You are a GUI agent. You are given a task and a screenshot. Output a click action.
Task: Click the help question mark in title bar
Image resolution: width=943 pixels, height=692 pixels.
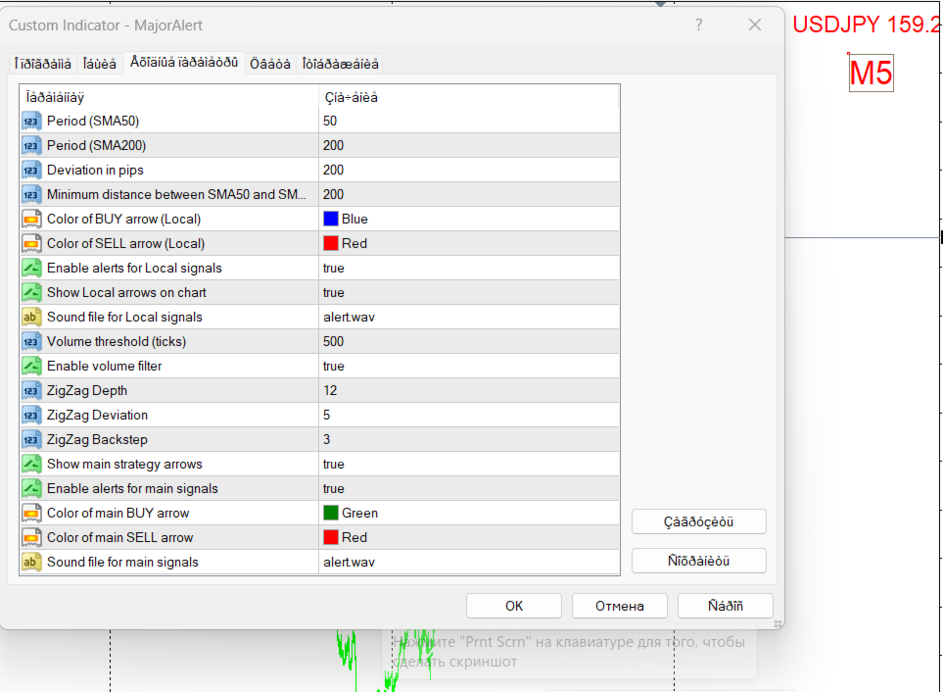pyautogui.click(x=699, y=25)
